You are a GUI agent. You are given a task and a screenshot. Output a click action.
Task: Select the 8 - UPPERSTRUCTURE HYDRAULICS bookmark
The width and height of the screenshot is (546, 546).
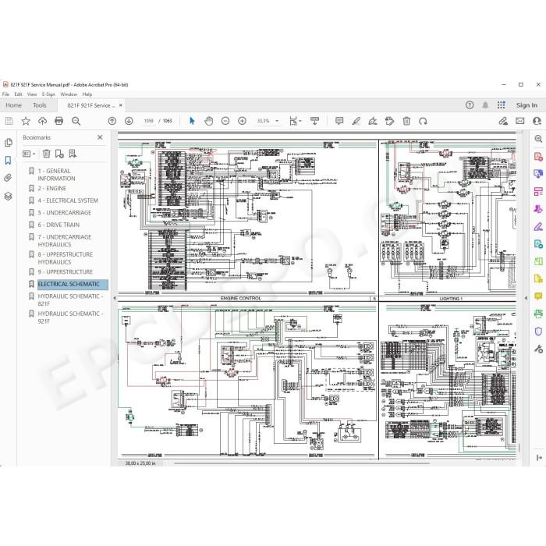click(65, 258)
